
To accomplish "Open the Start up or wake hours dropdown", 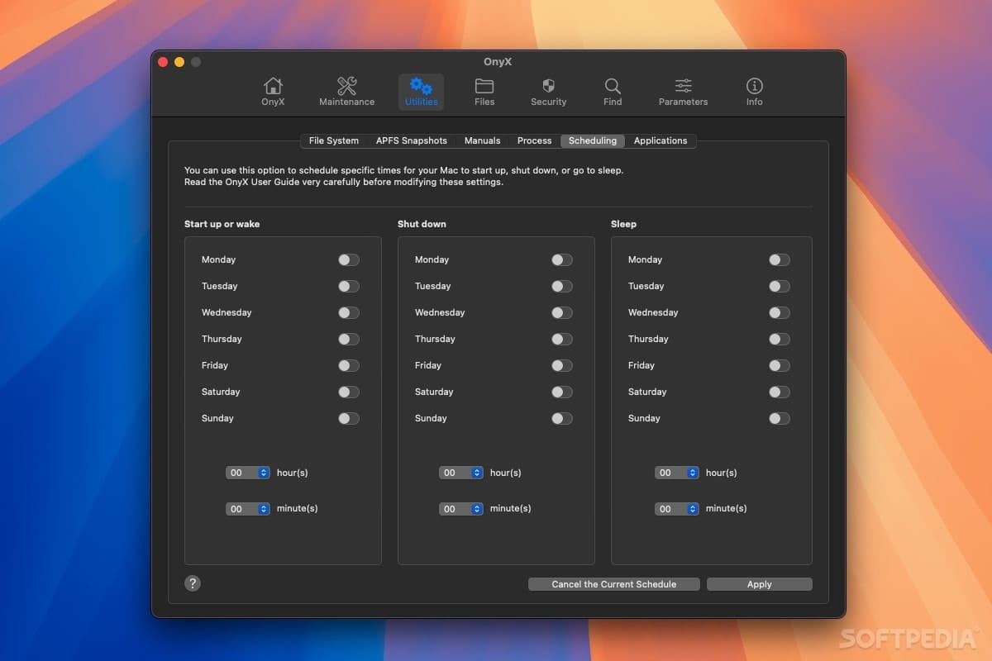I will coord(248,473).
